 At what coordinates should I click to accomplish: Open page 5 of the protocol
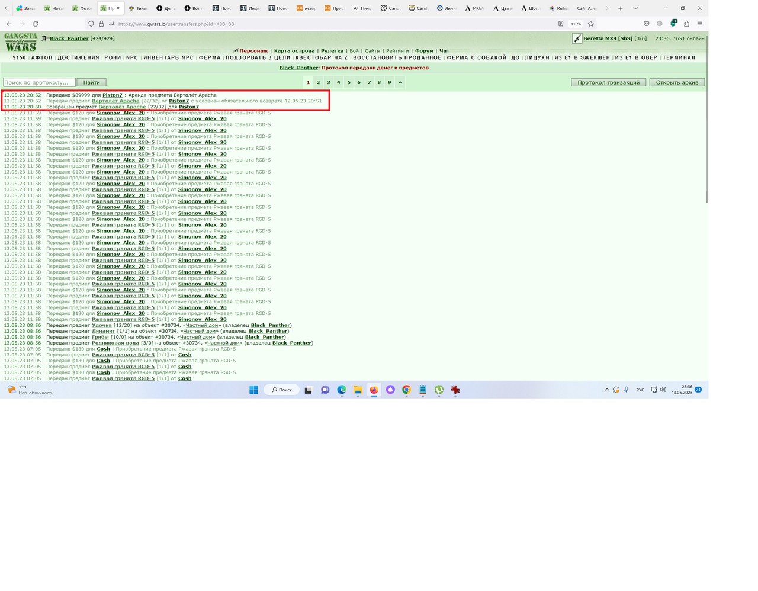point(349,82)
